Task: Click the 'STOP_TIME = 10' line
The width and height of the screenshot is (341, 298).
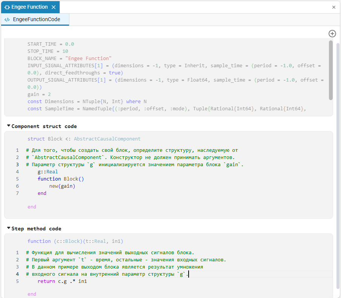Action: tap(48, 51)
